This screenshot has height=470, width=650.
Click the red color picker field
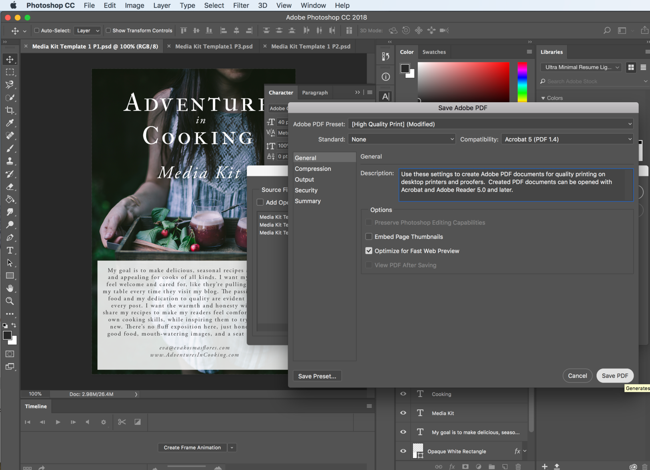pyautogui.click(x=463, y=82)
